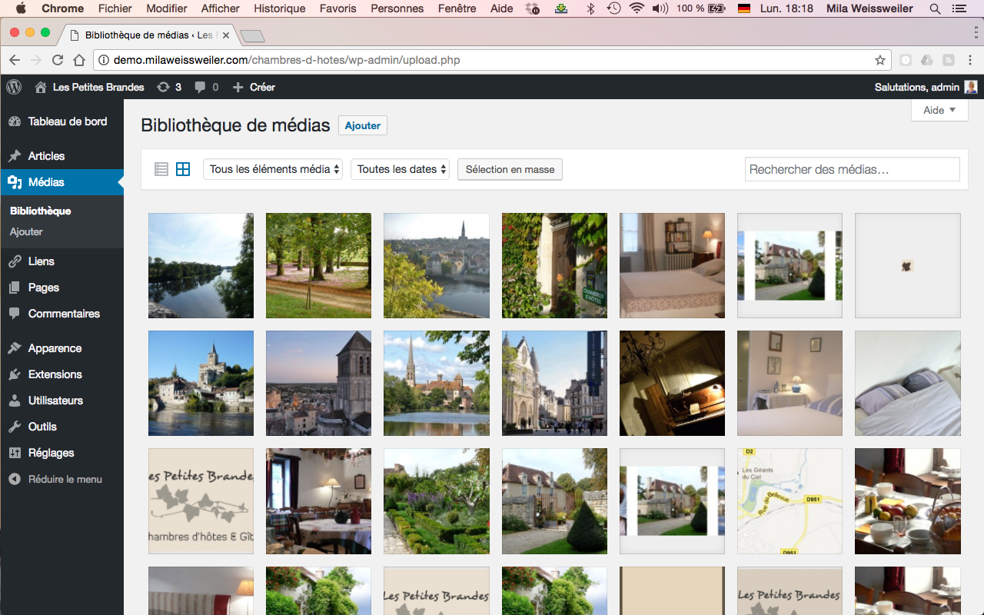
Task: Open the Tous les éléments média dropdown
Action: (x=273, y=169)
